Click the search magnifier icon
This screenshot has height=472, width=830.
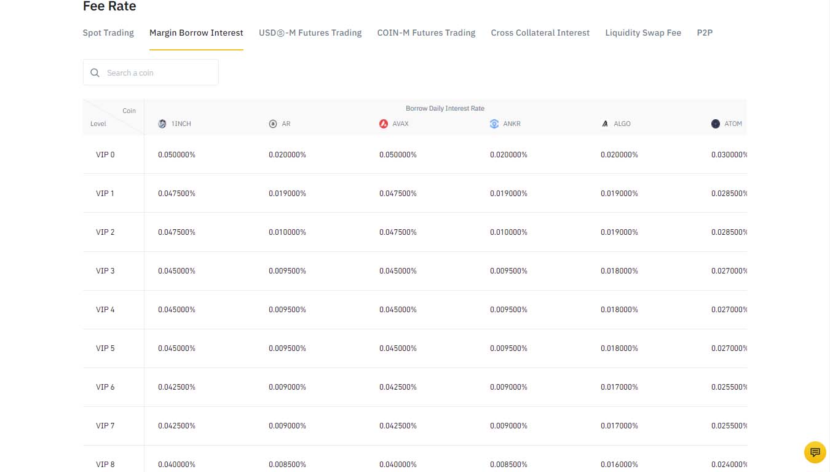click(95, 73)
